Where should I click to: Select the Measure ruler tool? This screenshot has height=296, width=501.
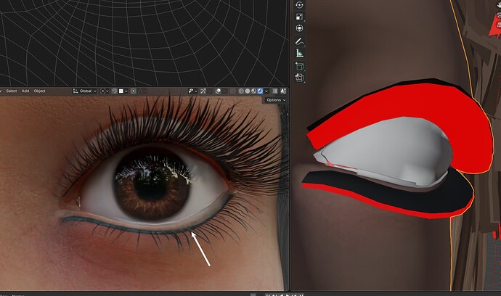299,53
